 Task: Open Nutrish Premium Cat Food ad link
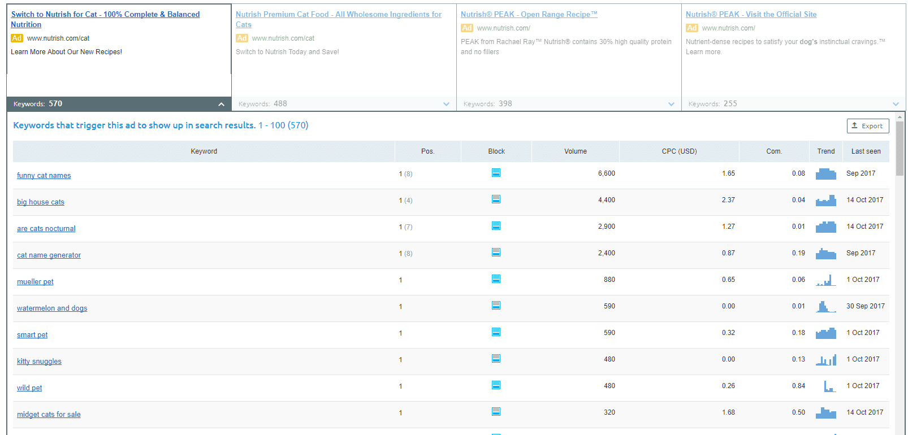[x=339, y=19]
